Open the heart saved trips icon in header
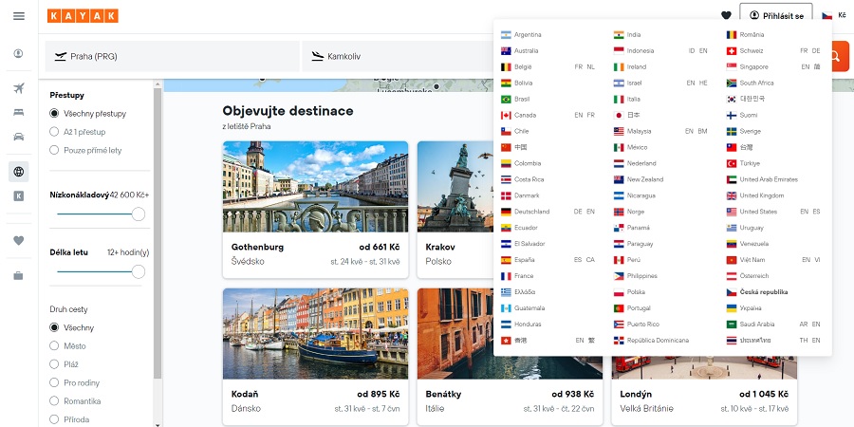 click(726, 16)
